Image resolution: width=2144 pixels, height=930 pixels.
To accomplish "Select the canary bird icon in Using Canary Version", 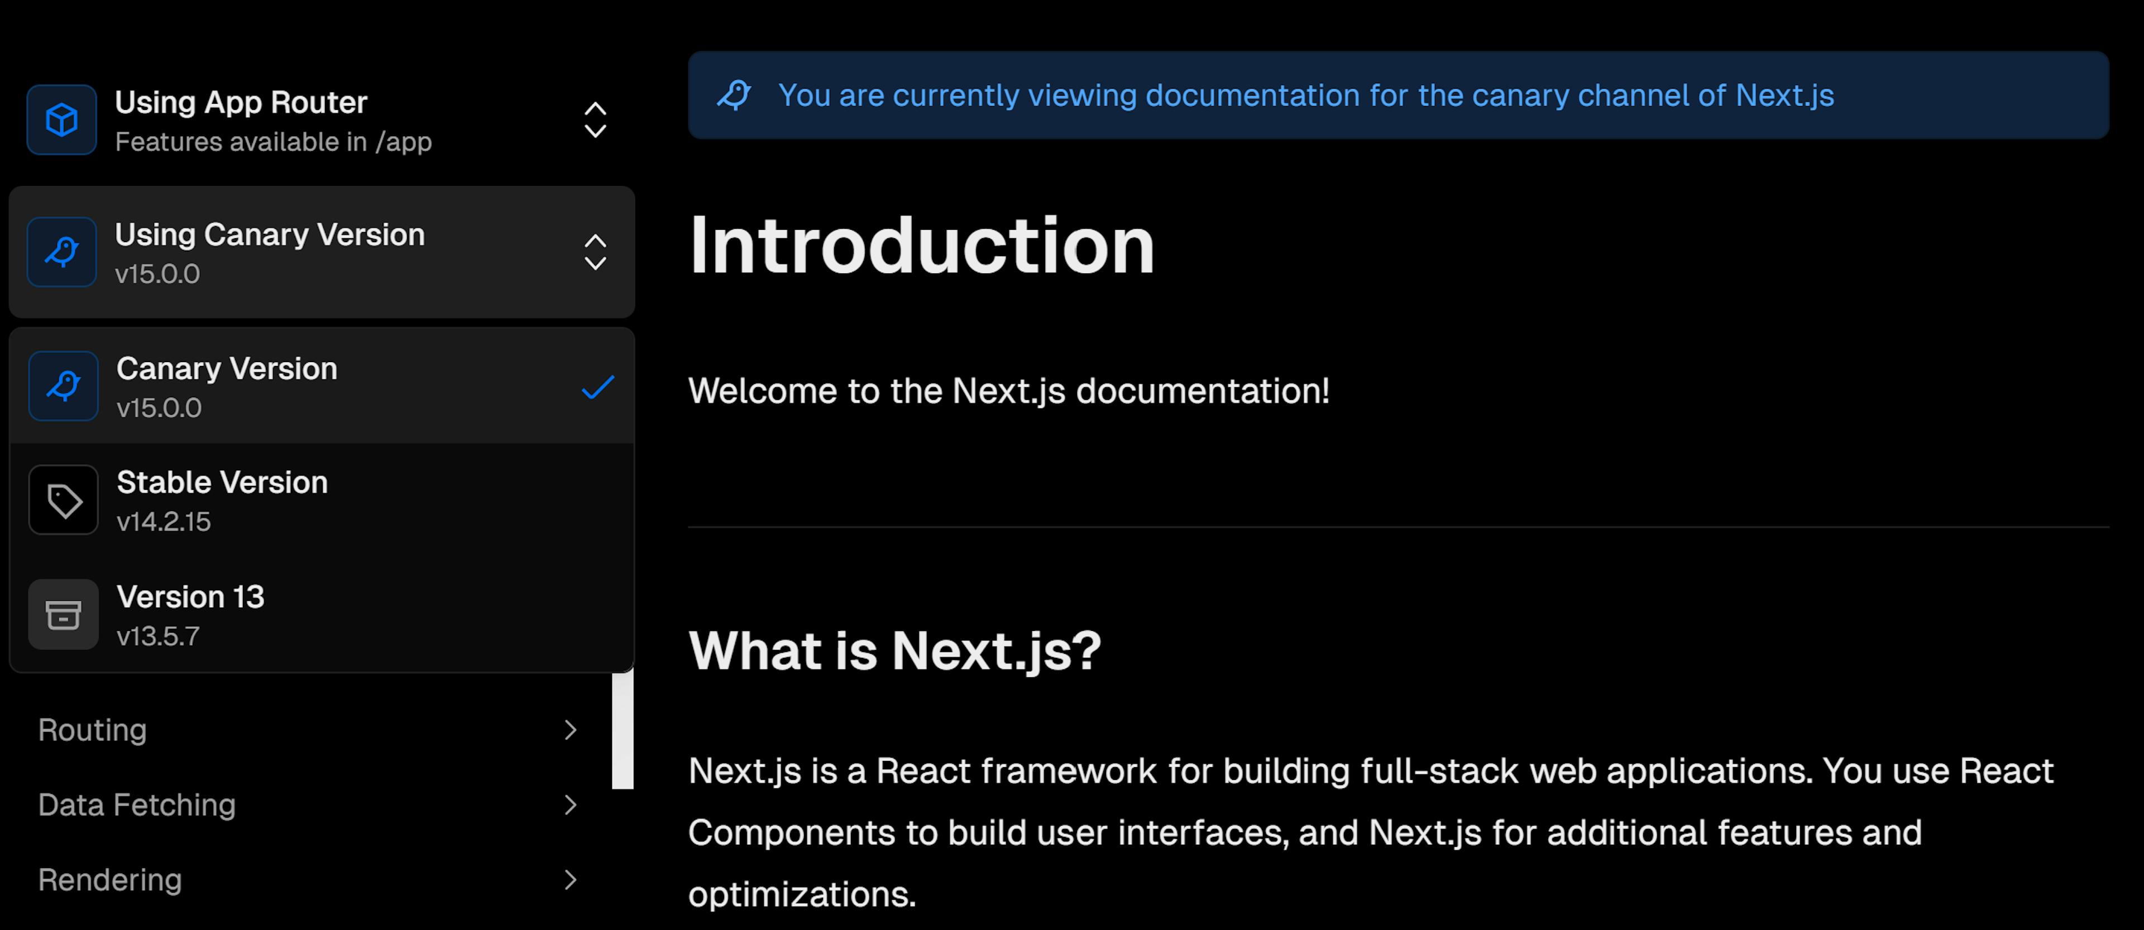I will point(63,251).
